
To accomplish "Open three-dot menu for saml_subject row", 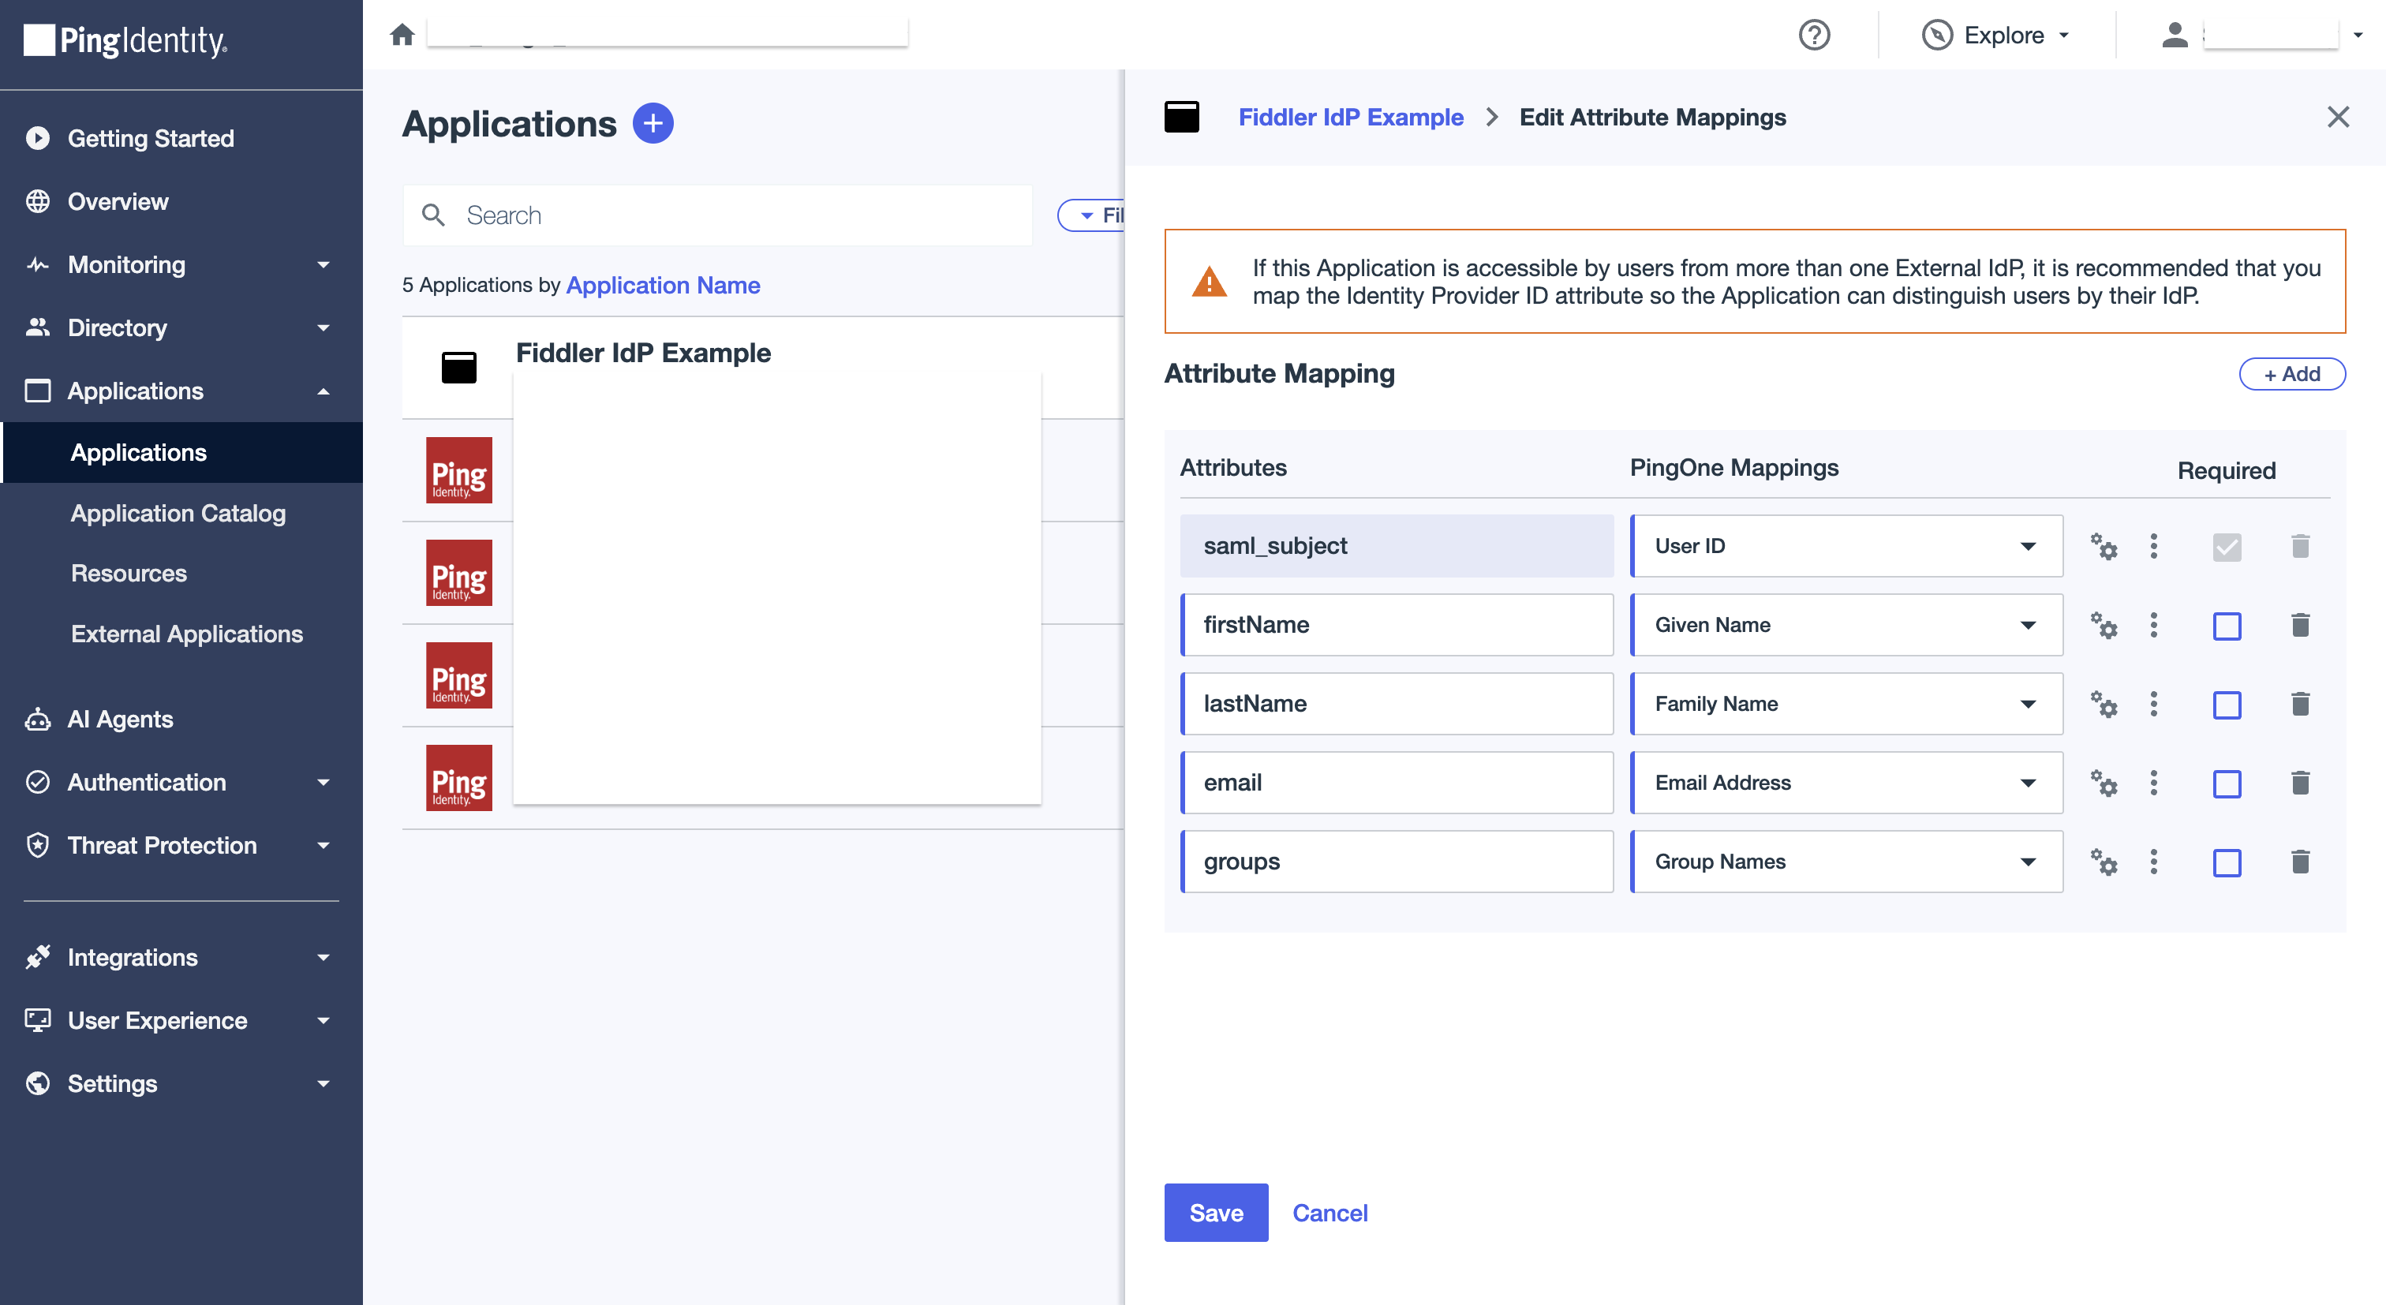I will 2153,547.
